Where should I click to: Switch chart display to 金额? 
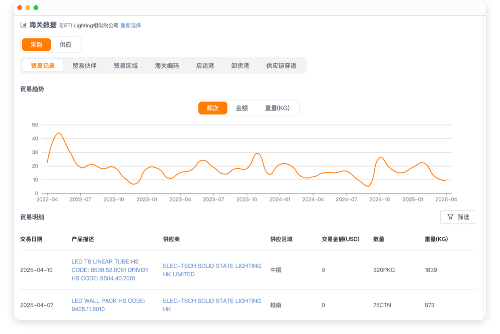point(242,108)
